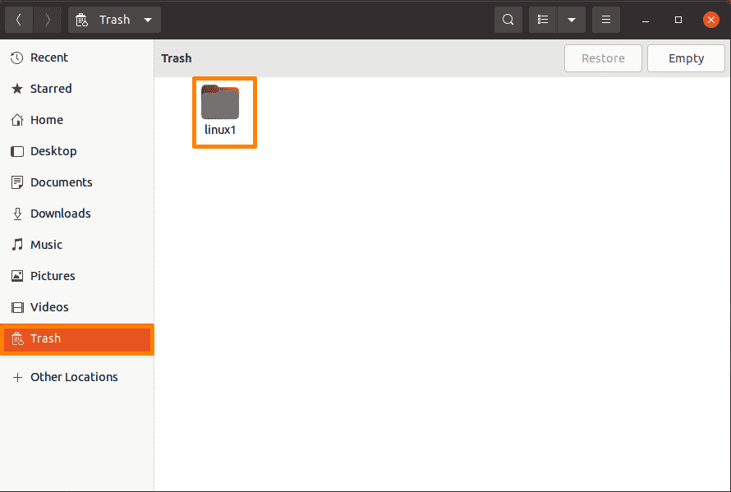
Task: Click the Documents page icon
Action: pos(17,182)
